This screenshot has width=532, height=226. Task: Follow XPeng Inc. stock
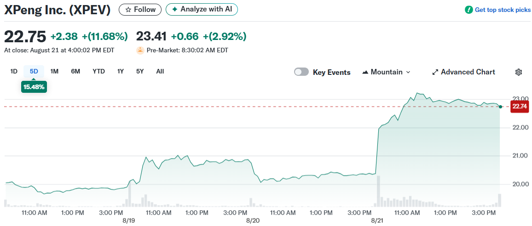(140, 10)
